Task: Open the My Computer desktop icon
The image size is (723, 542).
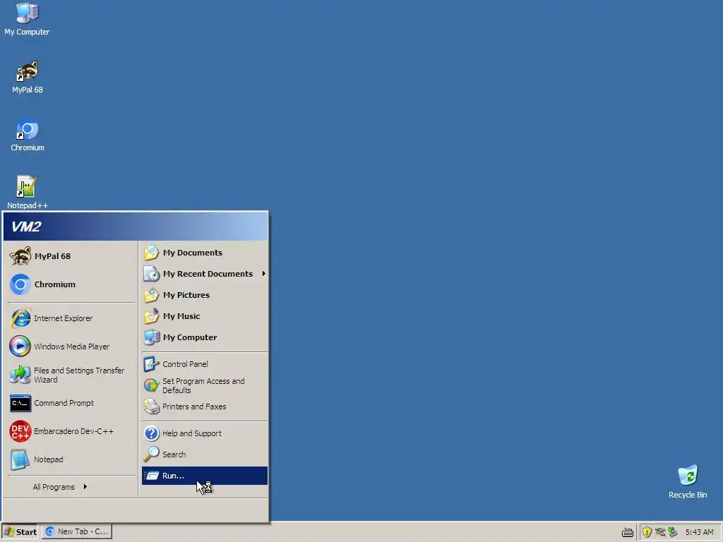Action: tap(27, 19)
